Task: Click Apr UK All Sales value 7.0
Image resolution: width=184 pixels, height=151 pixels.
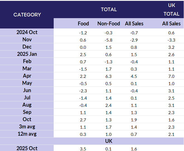Action: pos(171,76)
